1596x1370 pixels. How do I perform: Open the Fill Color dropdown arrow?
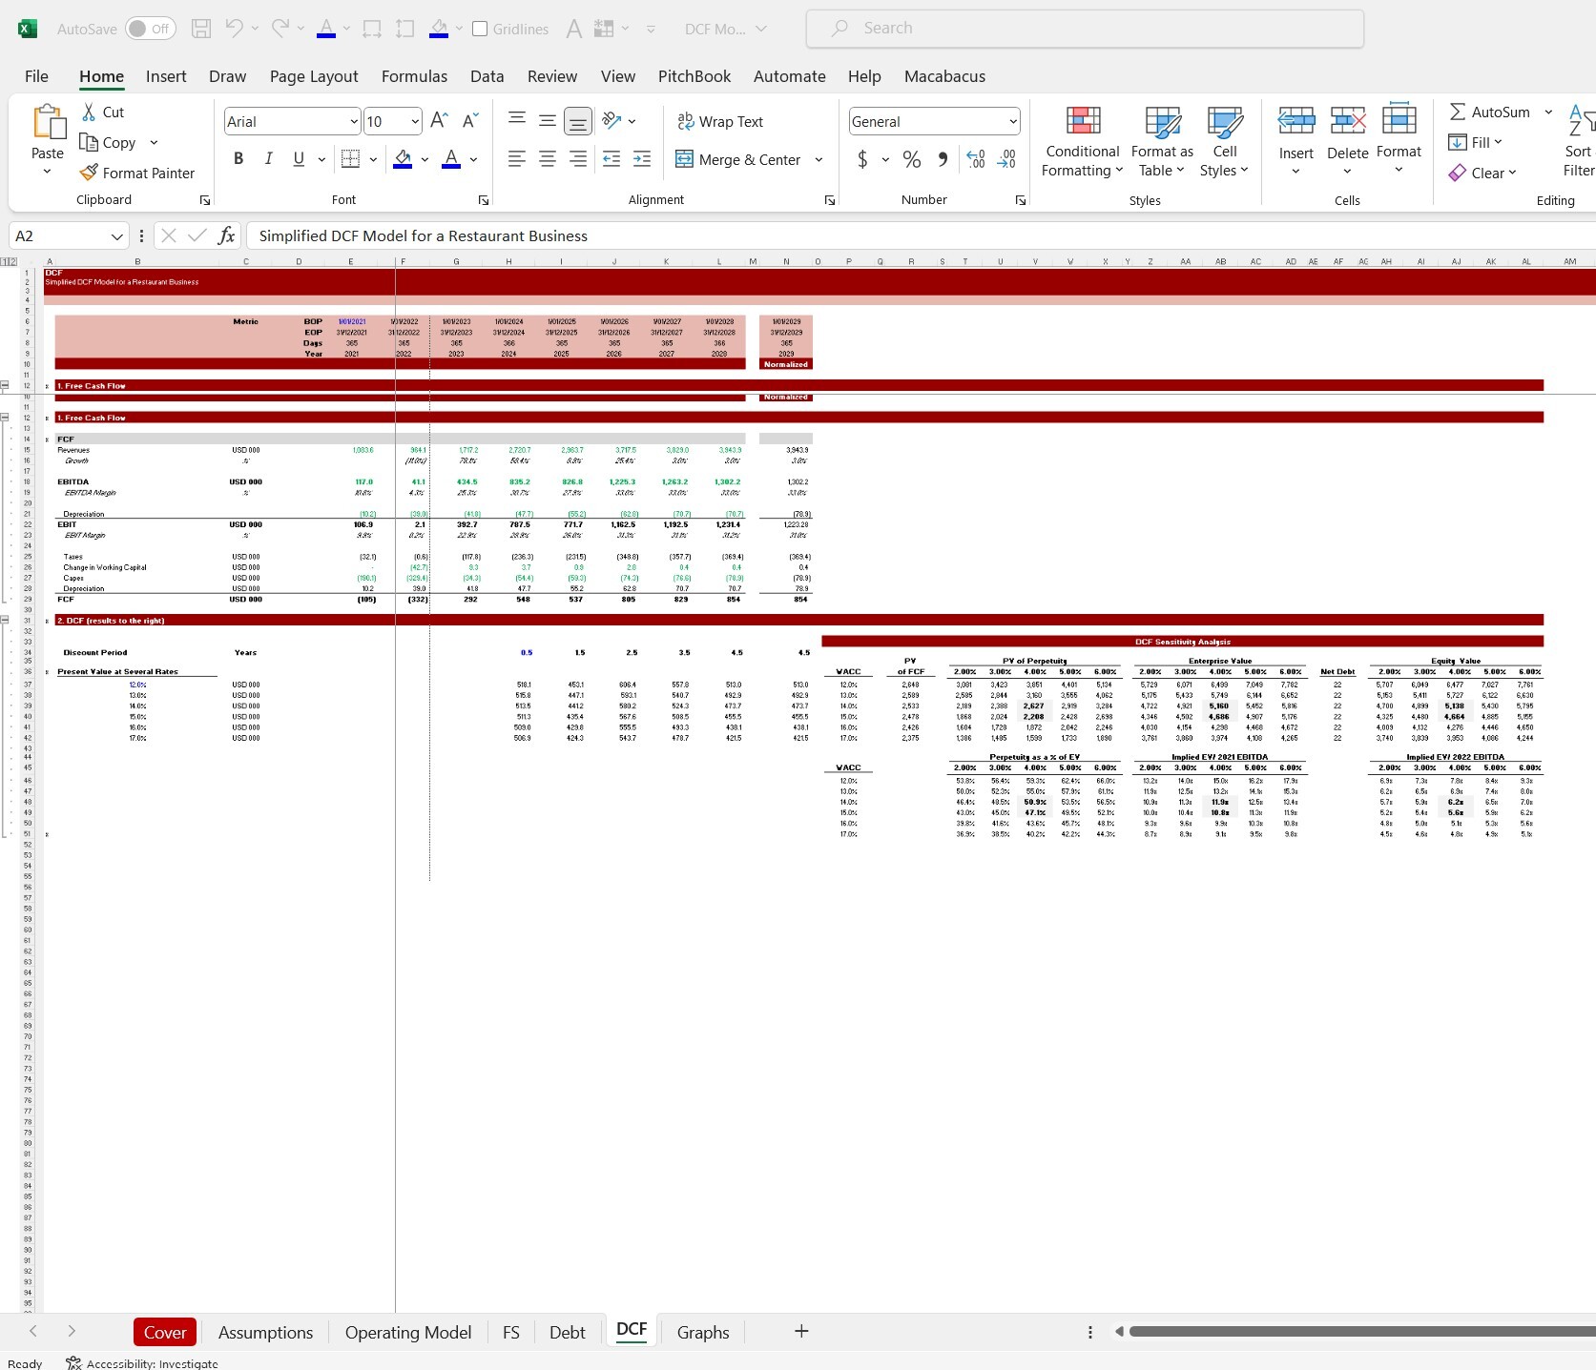click(x=424, y=159)
